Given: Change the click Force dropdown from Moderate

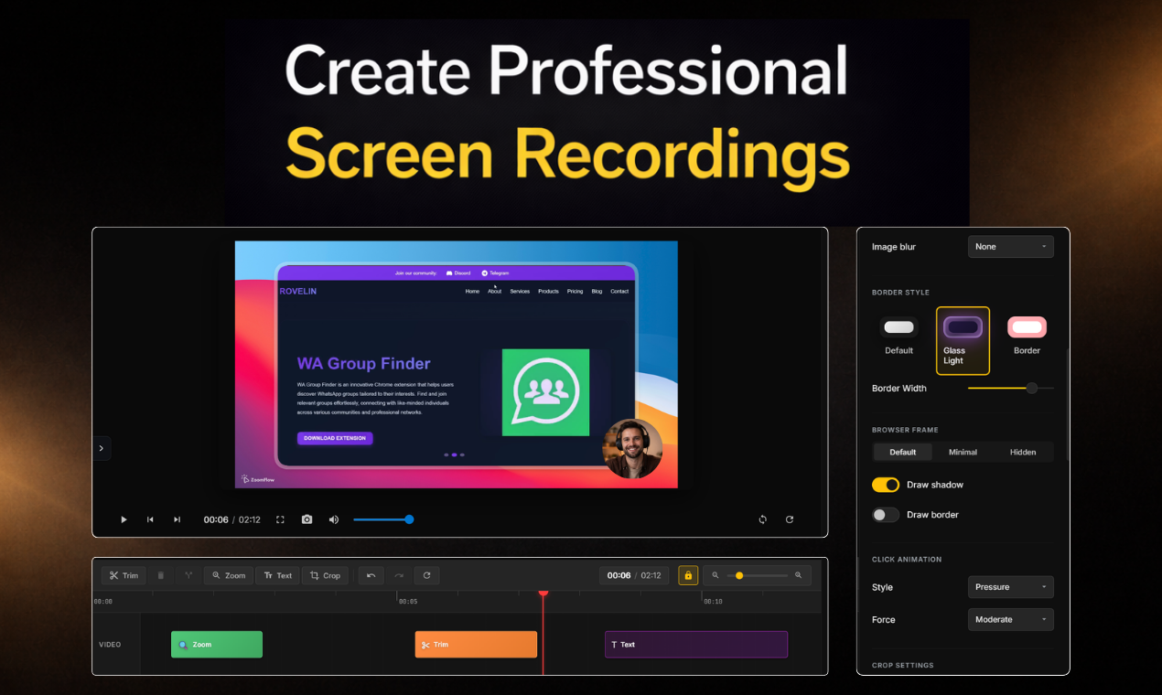Looking at the screenshot, I should (1010, 619).
